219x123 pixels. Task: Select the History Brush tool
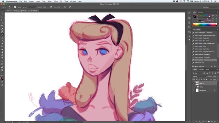(x=2, y=40)
